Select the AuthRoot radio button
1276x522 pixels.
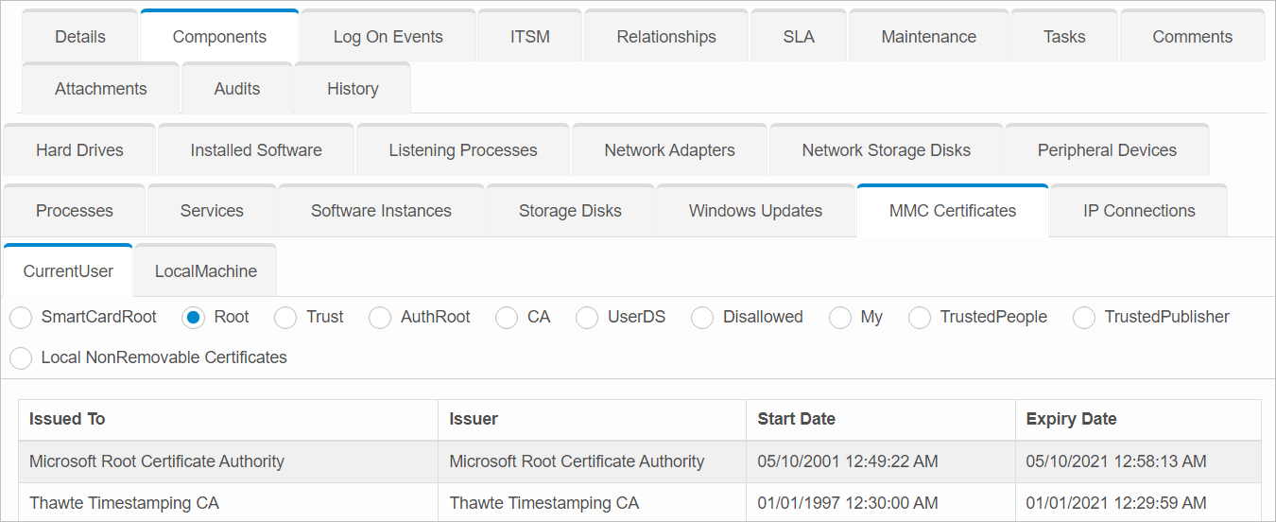380,318
